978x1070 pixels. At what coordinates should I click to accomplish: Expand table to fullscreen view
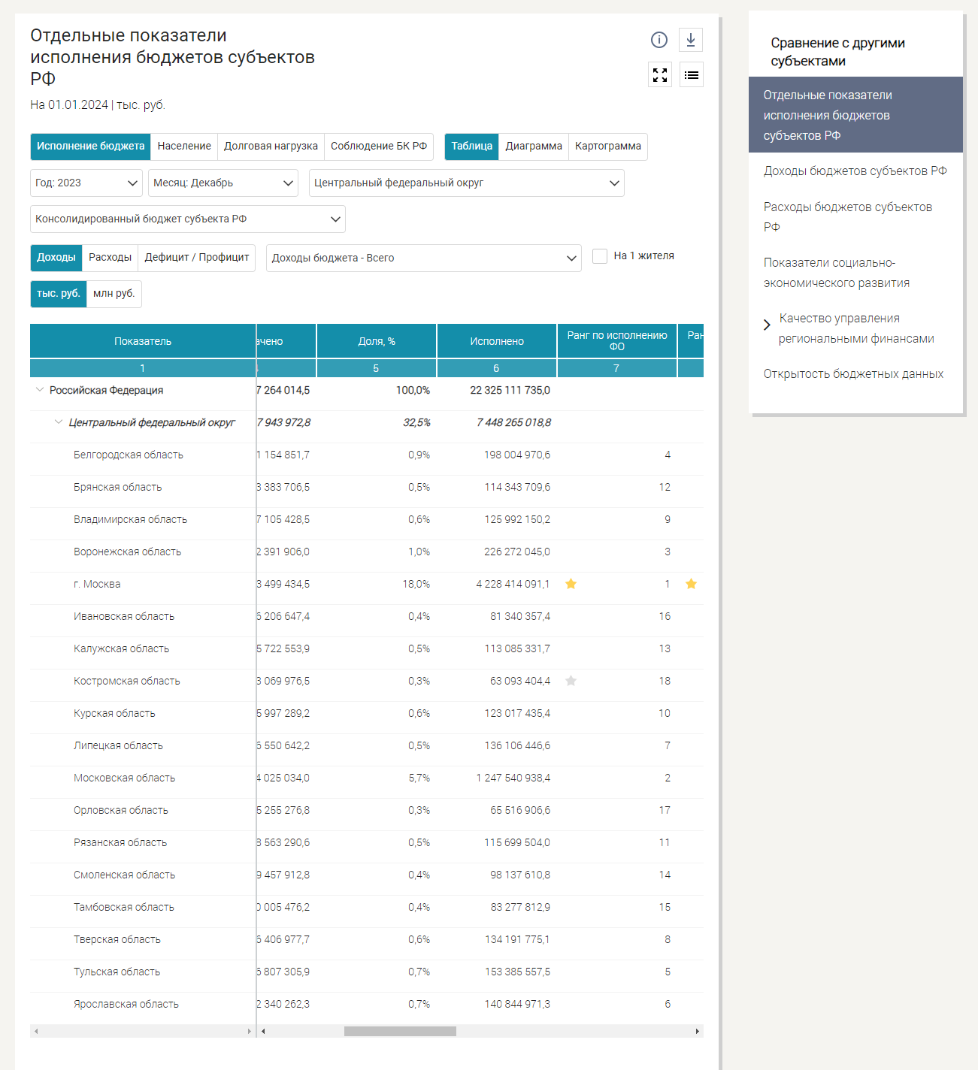click(660, 74)
